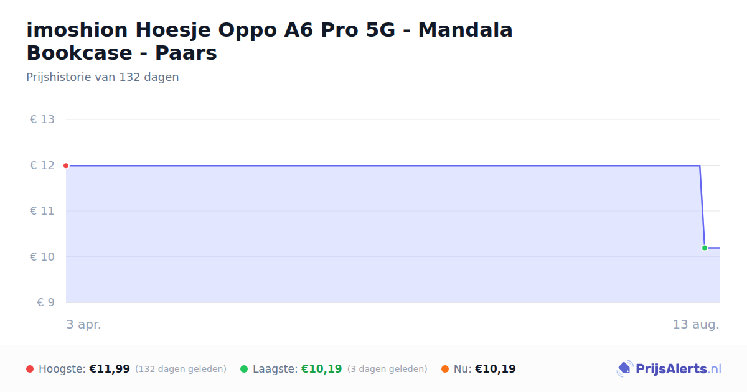Select the Laagste €10,19 green price value
This screenshot has height=392, width=747.
(x=322, y=369)
